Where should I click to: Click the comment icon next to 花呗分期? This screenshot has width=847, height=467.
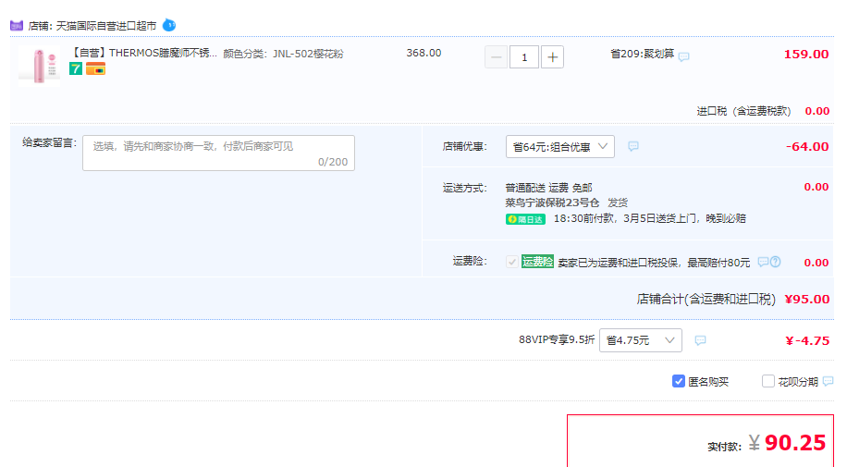point(828,381)
